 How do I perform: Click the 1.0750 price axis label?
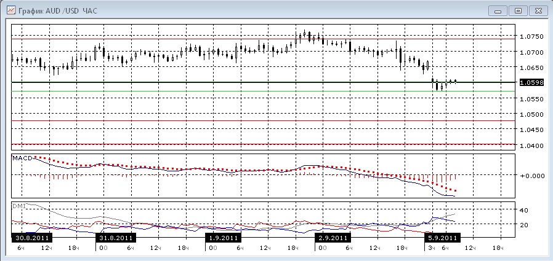pos(532,36)
